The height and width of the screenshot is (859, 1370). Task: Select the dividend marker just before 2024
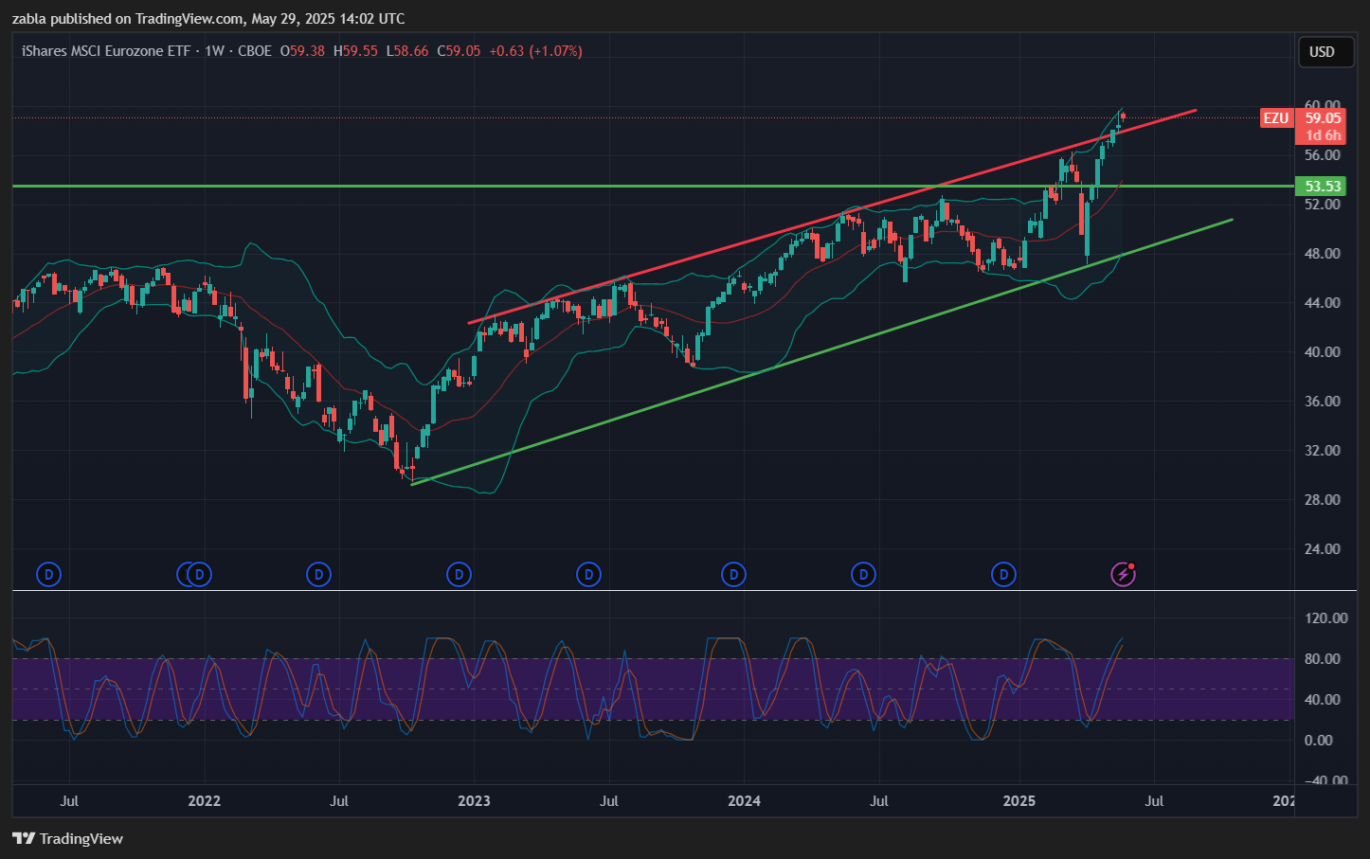click(x=732, y=574)
